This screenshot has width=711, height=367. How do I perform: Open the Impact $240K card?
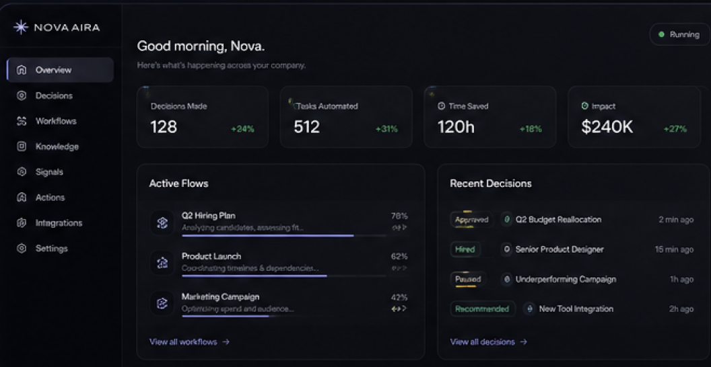(x=634, y=117)
